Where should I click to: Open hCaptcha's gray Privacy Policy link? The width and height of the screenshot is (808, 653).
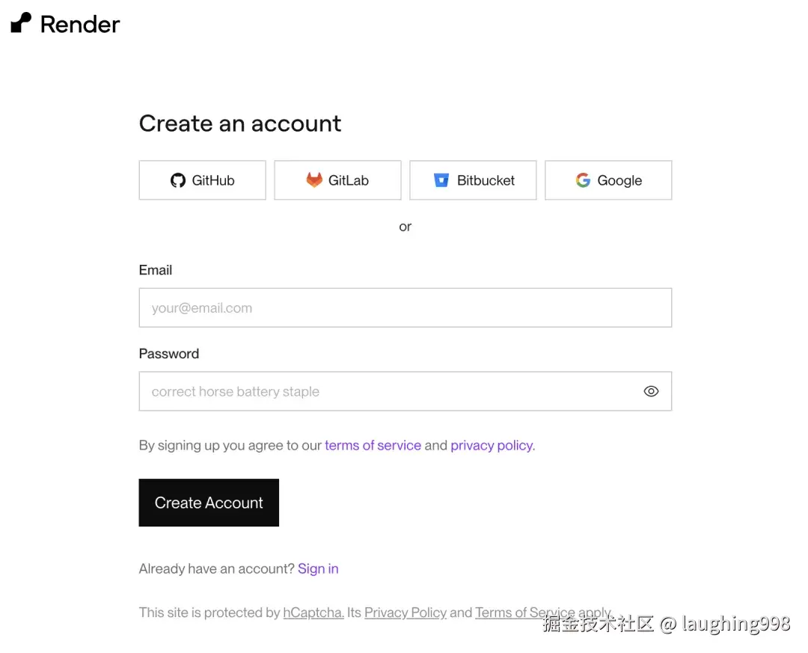click(405, 613)
